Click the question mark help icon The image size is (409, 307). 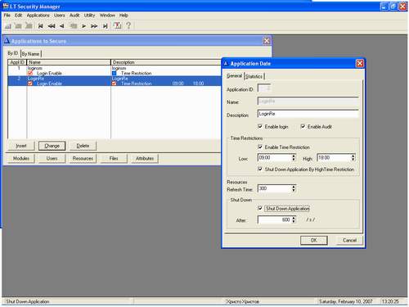tap(128, 25)
